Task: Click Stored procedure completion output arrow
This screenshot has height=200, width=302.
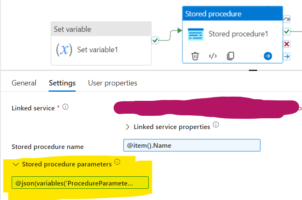Action: coord(287,56)
